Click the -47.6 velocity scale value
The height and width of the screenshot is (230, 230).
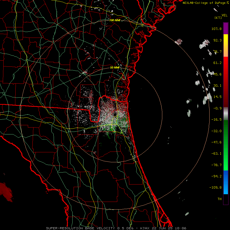[216, 142]
